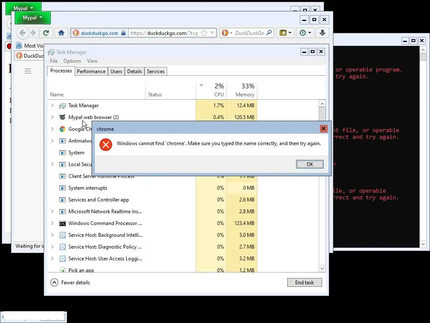
Task: Click End task button
Action: pyautogui.click(x=304, y=282)
